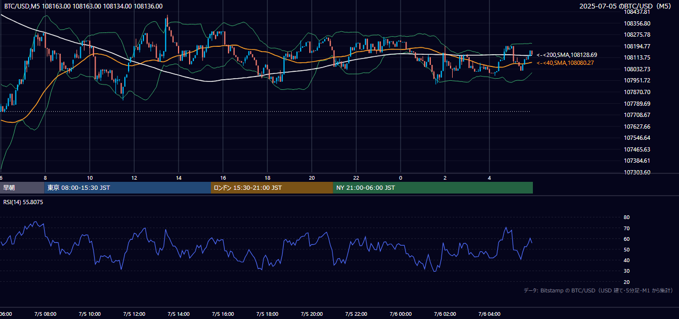Select the 107384.61 price axis label

click(637, 161)
